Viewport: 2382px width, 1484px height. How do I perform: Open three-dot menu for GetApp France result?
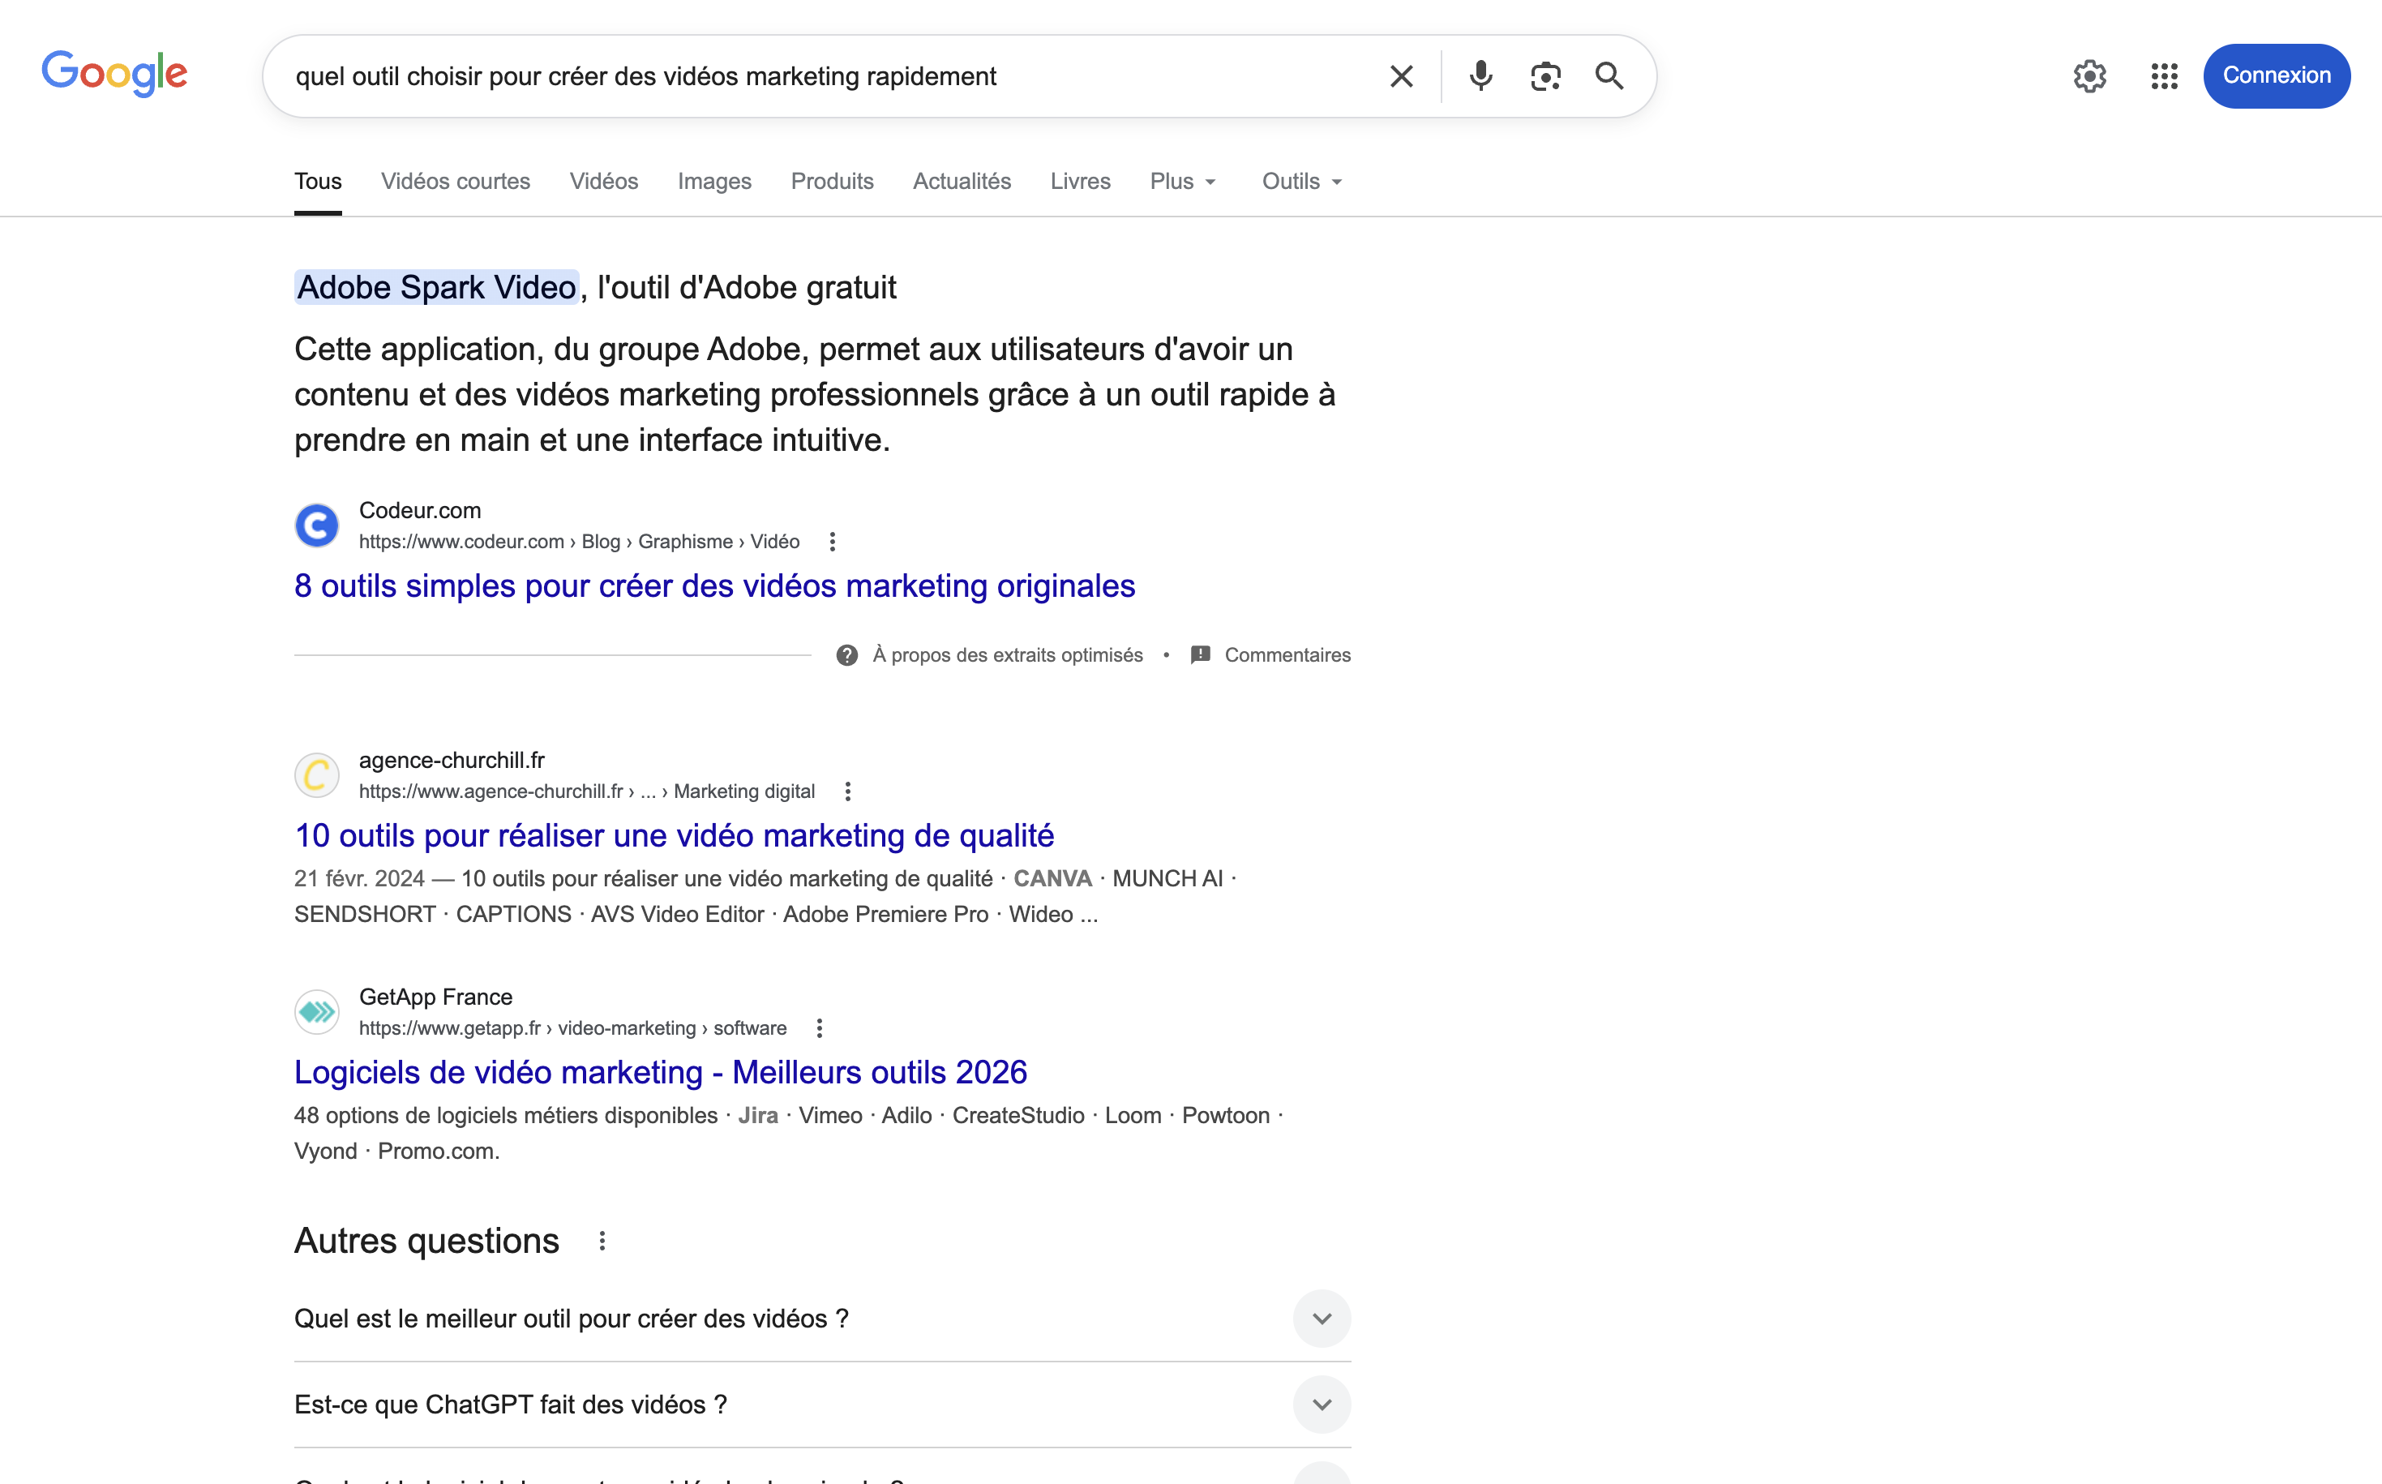click(x=819, y=1027)
